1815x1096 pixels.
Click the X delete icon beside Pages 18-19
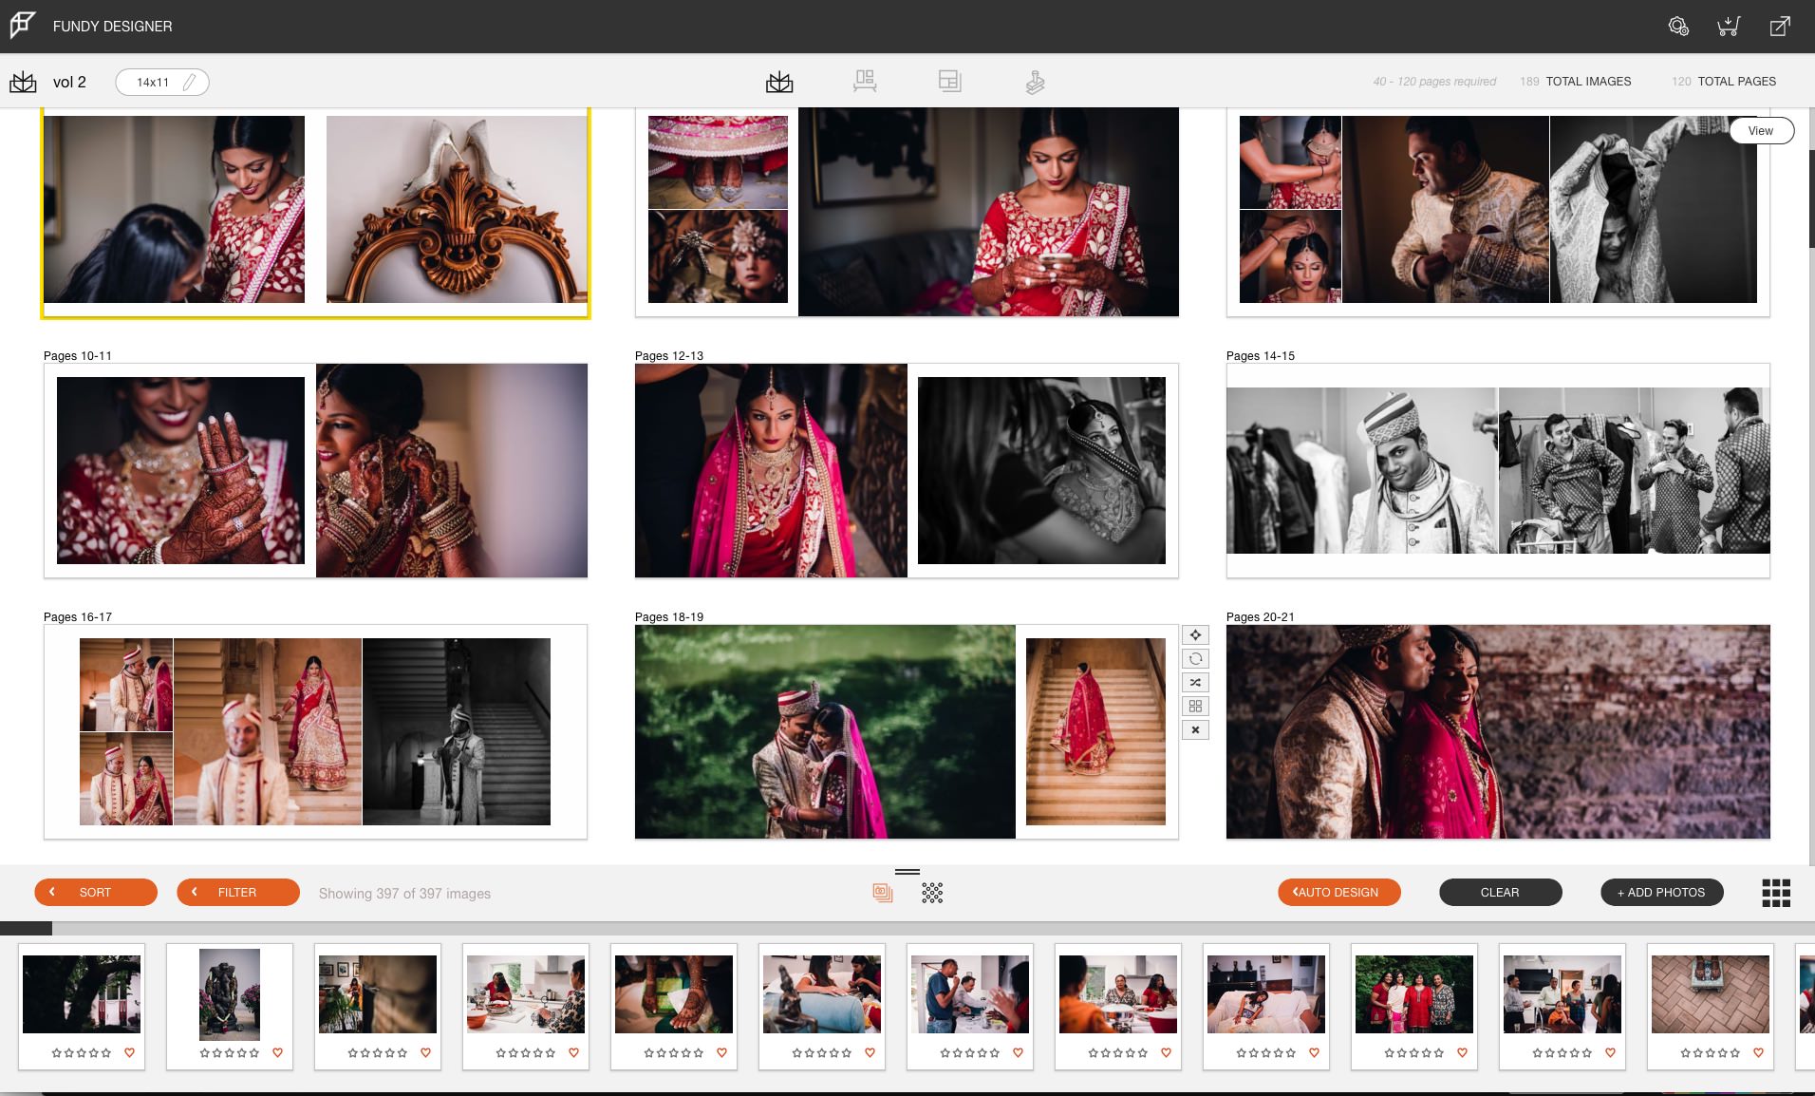coord(1195,729)
